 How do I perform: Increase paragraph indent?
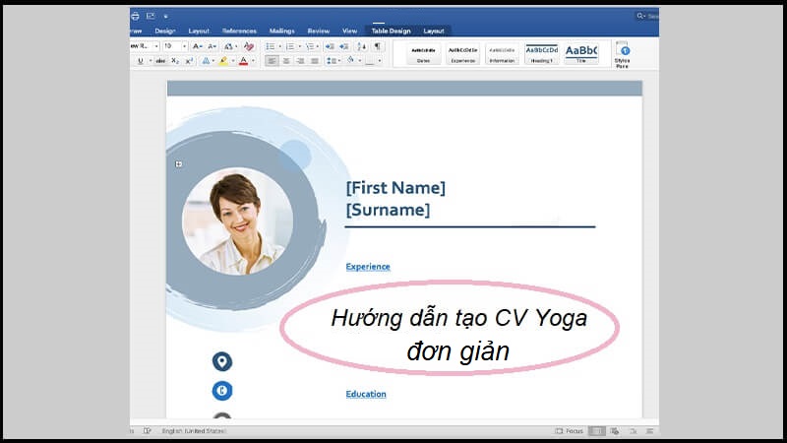point(343,46)
